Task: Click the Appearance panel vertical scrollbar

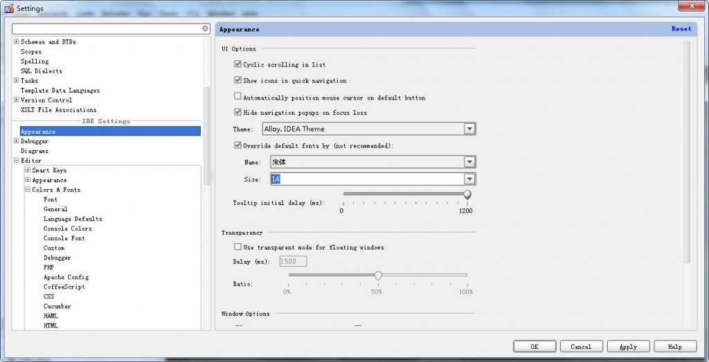Action: 687,152
